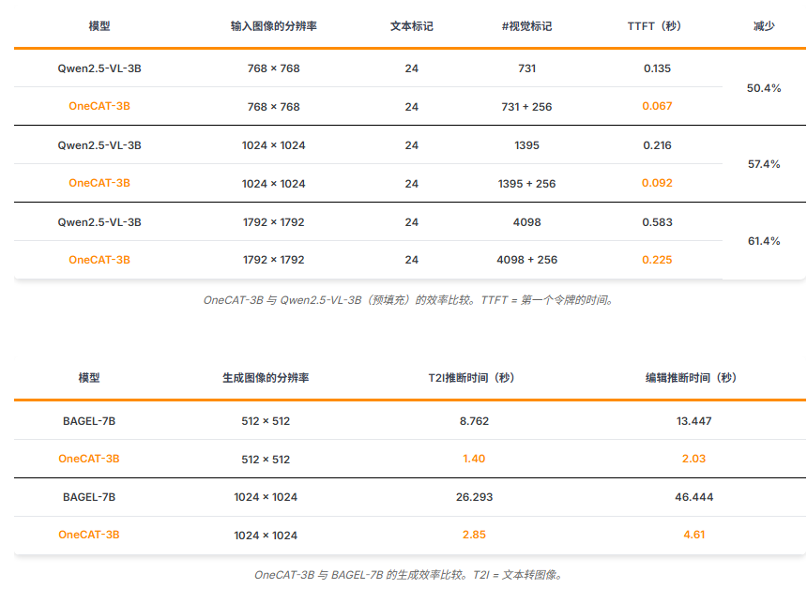Click OneCAT-3B in the 1395 + 256 row
The height and width of the screenshot is (589, 807).
[x=99, y=183]
